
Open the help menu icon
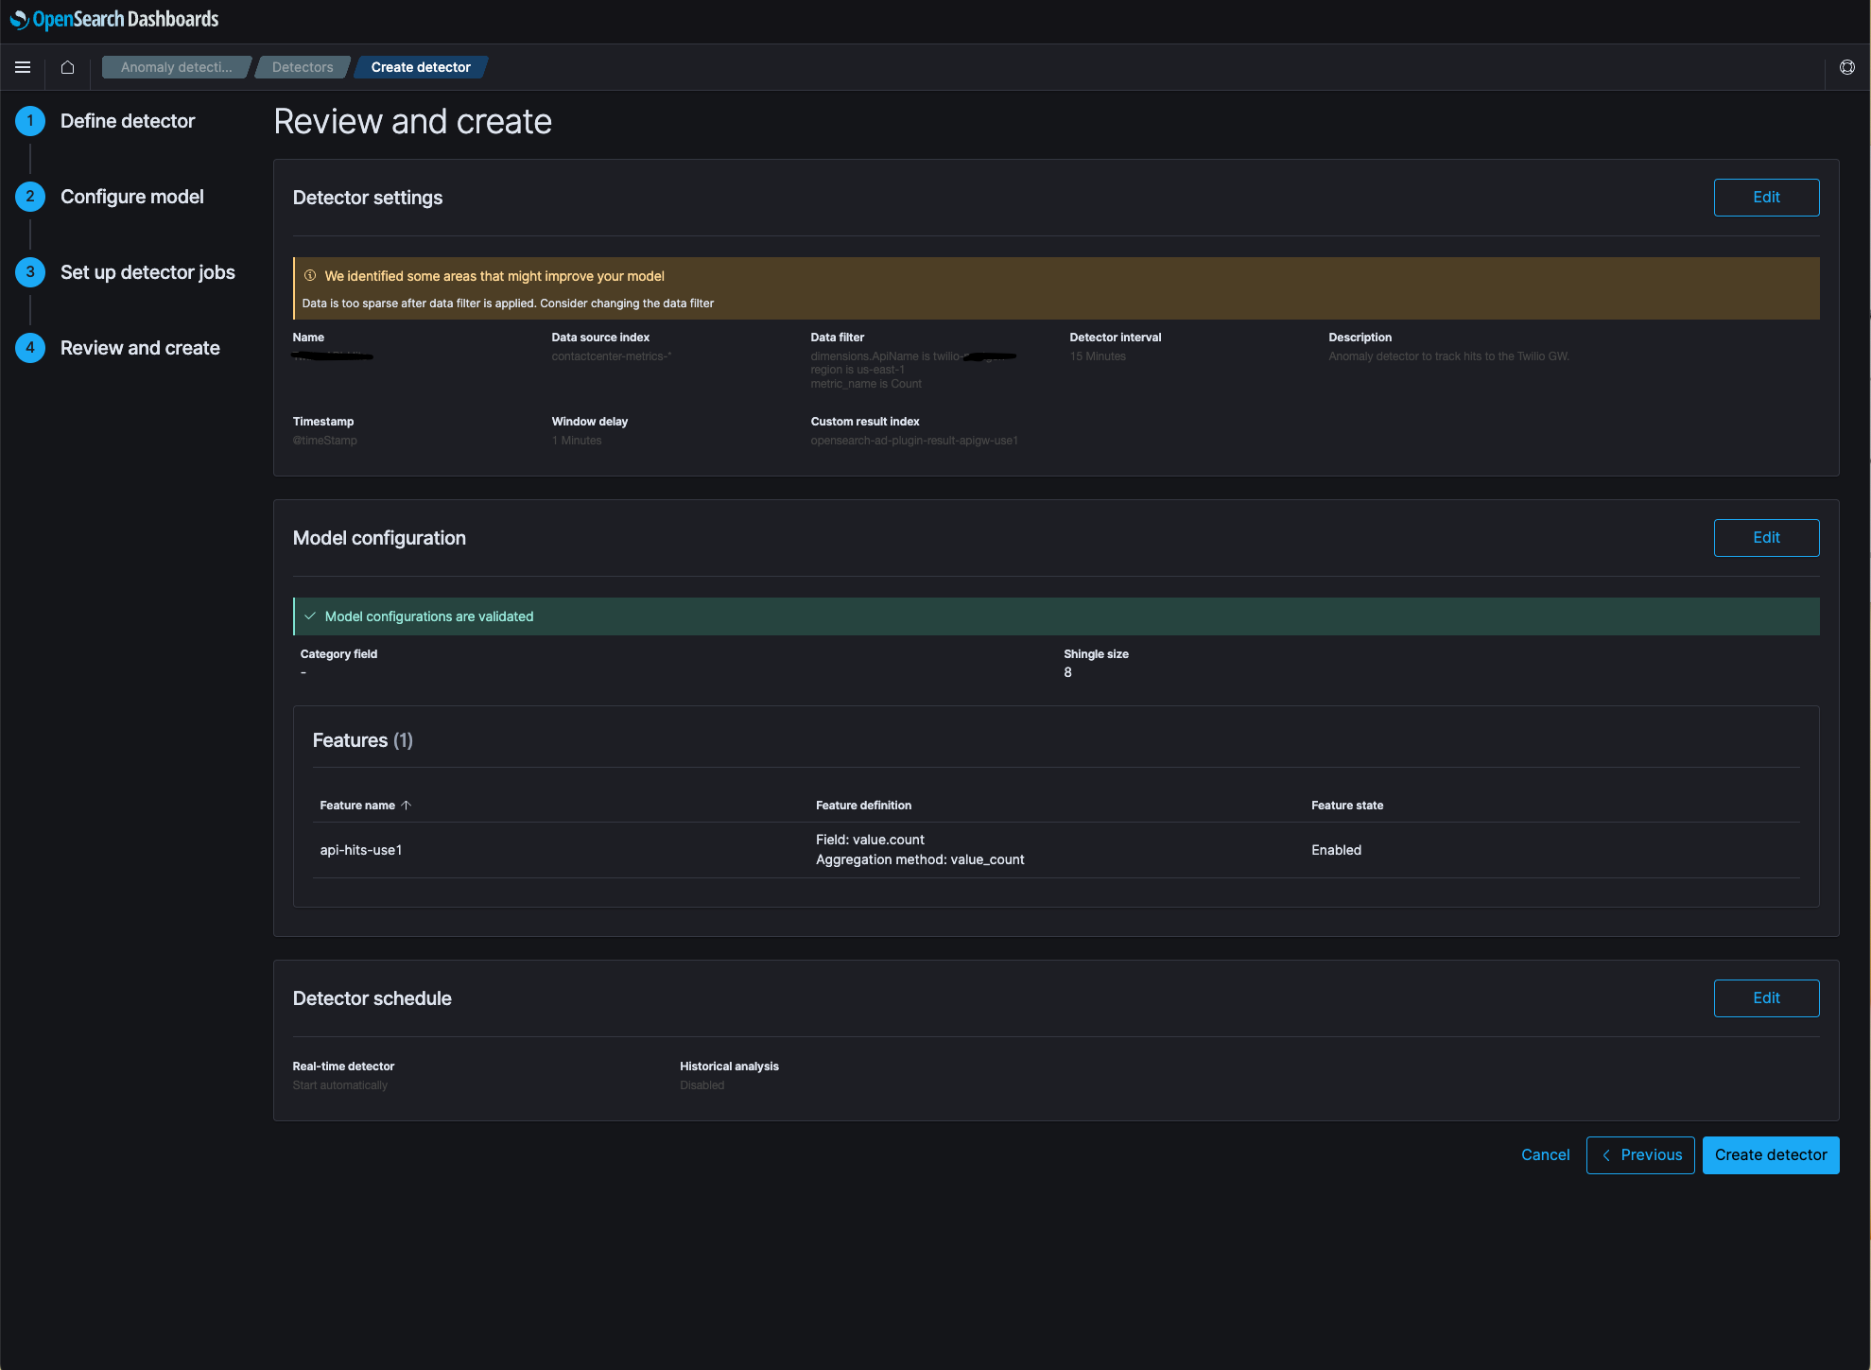(1846, 67)
